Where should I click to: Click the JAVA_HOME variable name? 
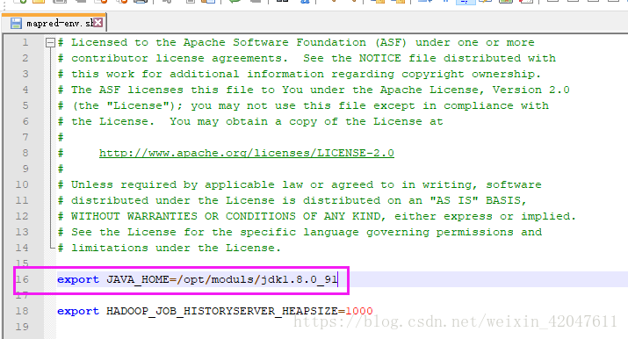pos(137,279)
